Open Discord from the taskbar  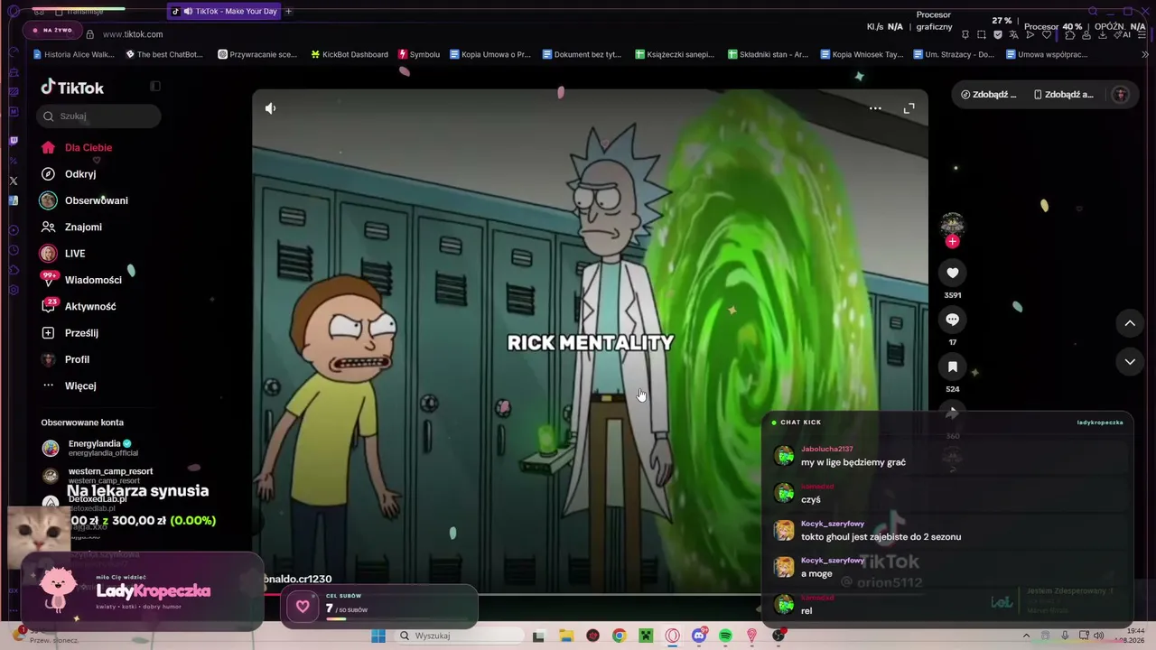[698, 636]
